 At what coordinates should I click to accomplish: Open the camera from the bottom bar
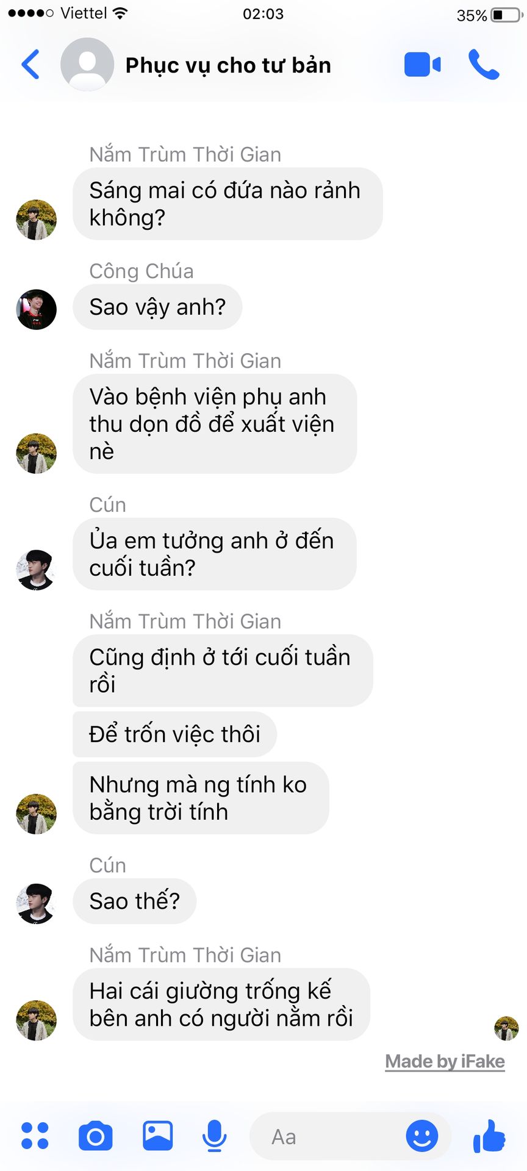[x=96, y=1136]
